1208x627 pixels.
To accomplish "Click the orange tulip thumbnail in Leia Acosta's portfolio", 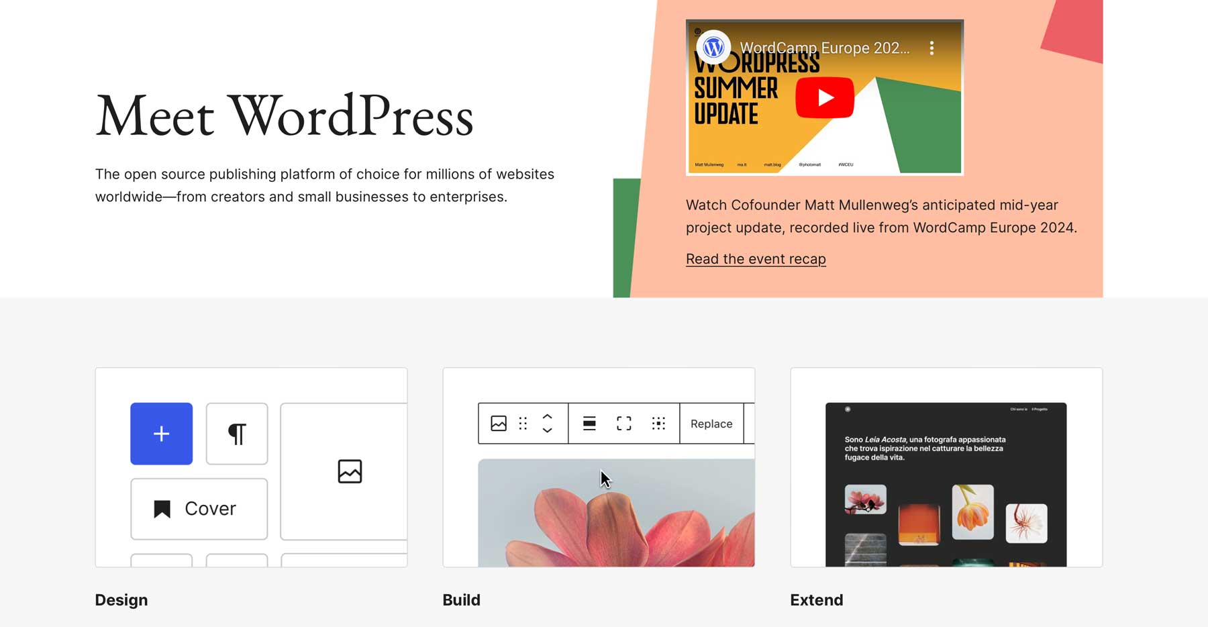I will [x=973, y=510].
